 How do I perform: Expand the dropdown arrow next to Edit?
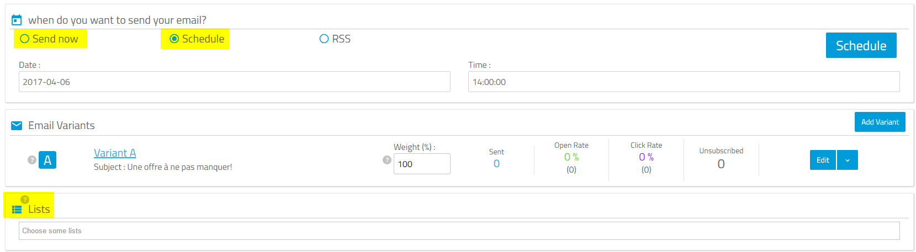click(x=848, y=160)
